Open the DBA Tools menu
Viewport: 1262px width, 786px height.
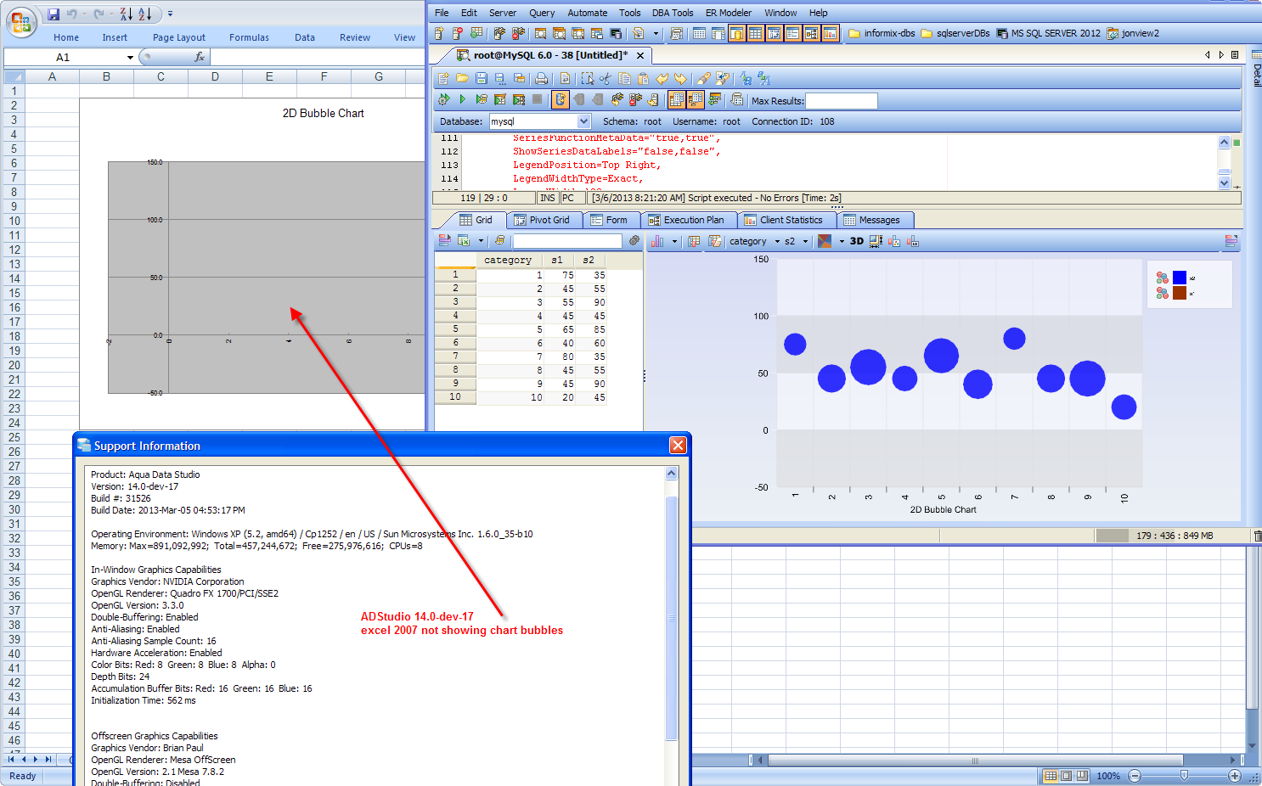[673, 13]
